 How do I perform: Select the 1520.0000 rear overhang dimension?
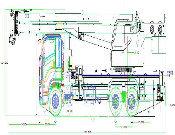(141, 122)
